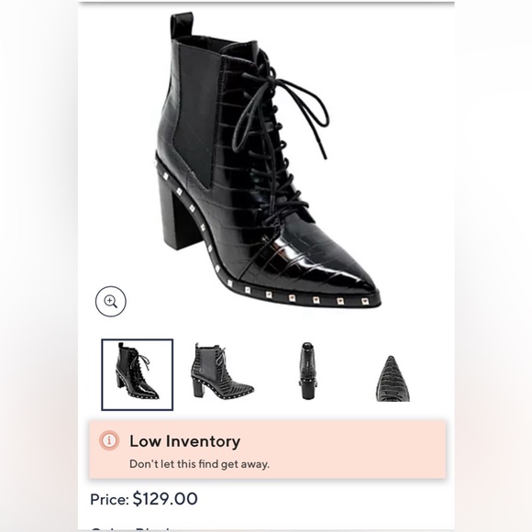Click the info icon in Low Inventory banner
Viewport: 532px width, 532px height.
[x=109, y=440]
